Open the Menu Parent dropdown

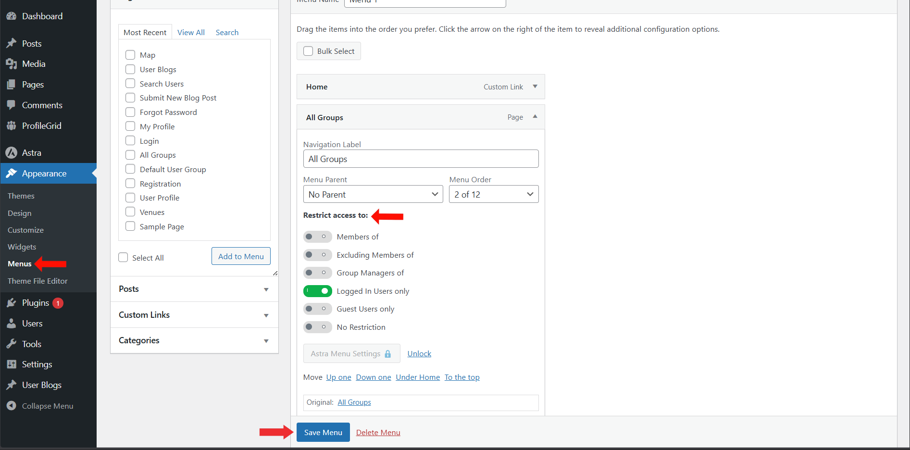pyautogui.click(x=373, y=195)
